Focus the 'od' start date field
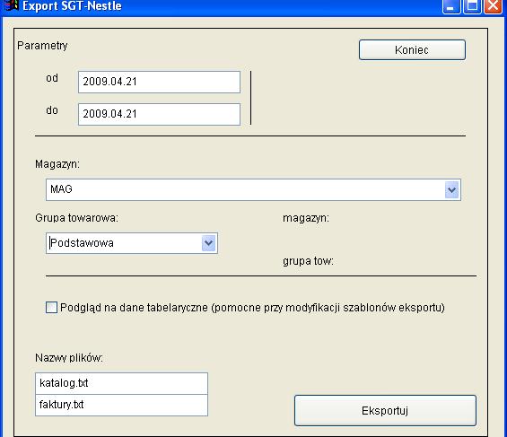 point(159,82)
